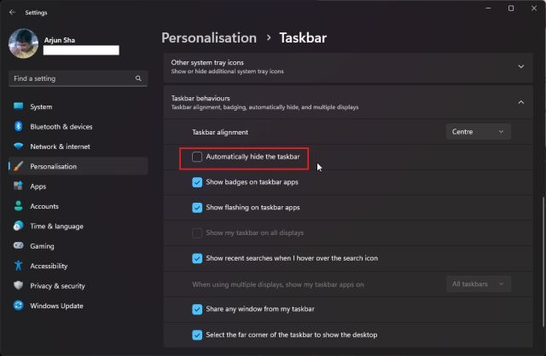Open the Accounts icon
Image resolution: width=546 pixels, height=356 pixels.
coord(18,206)
